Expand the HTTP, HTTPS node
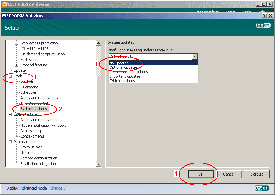This screenshot has width=275, height=195. pyautogui.click(x=23, y=49)
